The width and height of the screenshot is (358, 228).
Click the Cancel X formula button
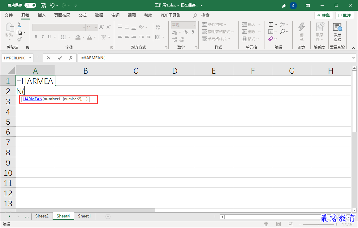click(49, 58)
